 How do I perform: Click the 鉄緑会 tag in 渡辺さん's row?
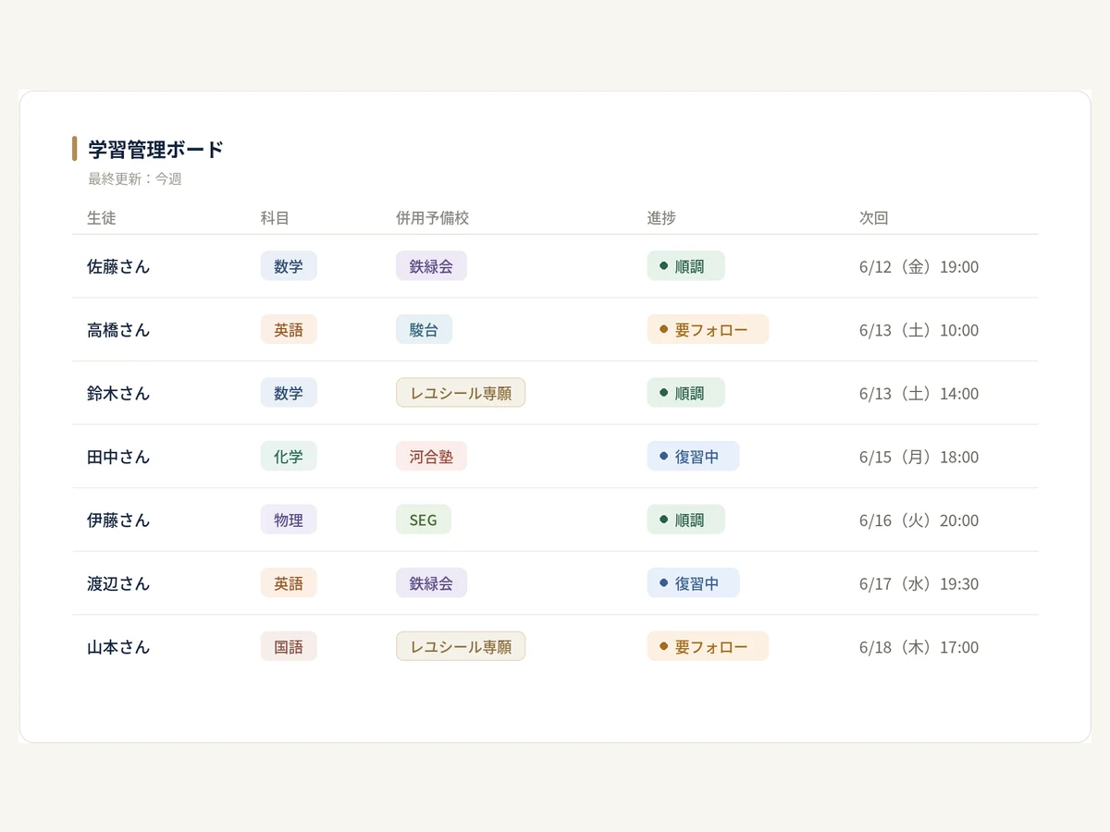431,583
